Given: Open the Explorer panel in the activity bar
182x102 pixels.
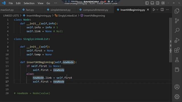Looking at the screenshot, I should [x=177, y=11].
